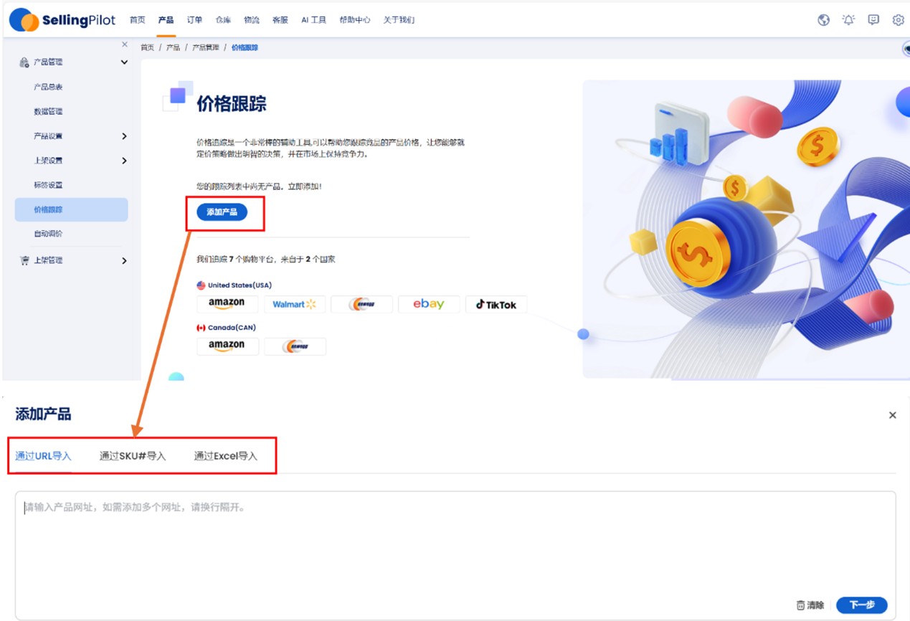Open the globe language icon

click(x=823, y=20)
